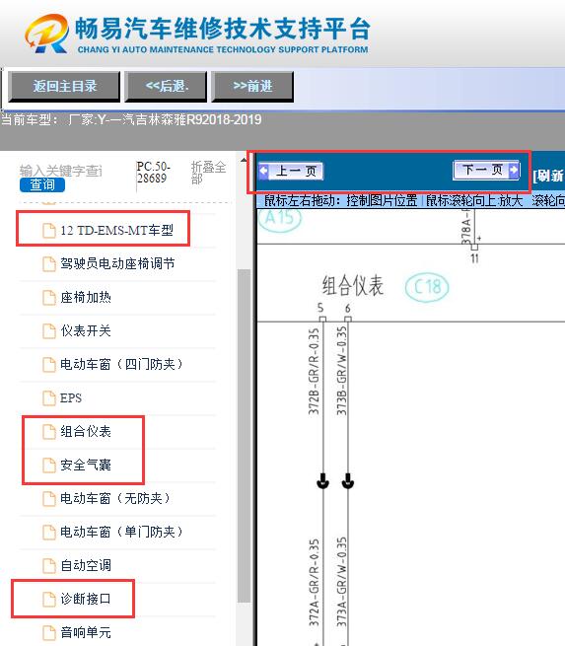Go to next page with 下一页
This screenshot has width=565, height=646.
coord(486,170)
